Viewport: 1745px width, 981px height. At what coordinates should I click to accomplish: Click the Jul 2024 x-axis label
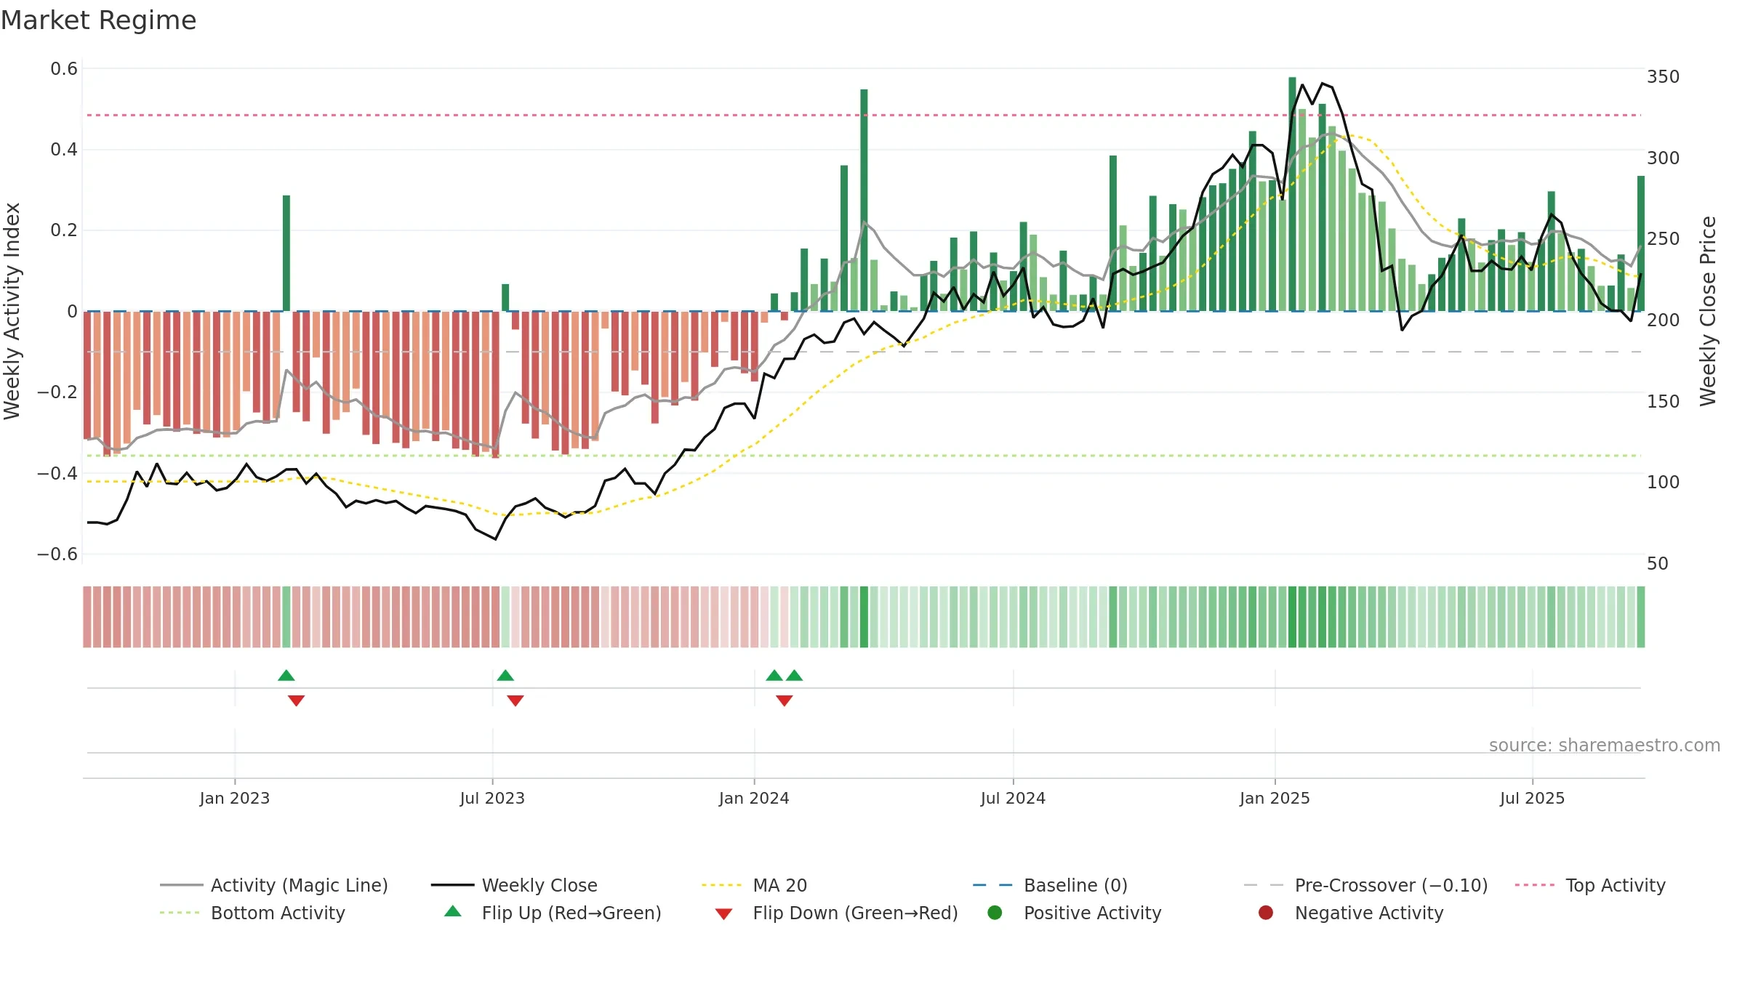tap(1013, 798)
